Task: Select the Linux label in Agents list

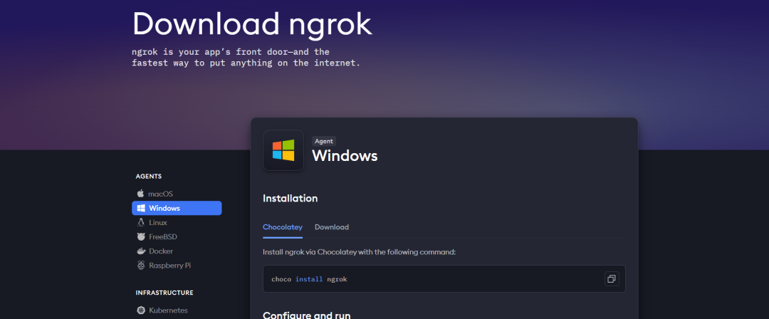Action: [x=158, y=222]
